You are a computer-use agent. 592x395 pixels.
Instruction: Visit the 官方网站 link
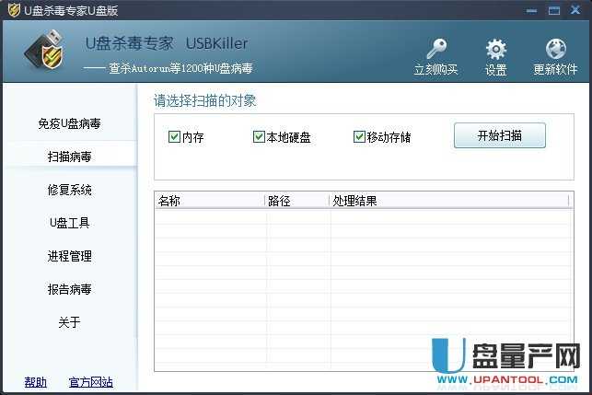coord(90,382)
